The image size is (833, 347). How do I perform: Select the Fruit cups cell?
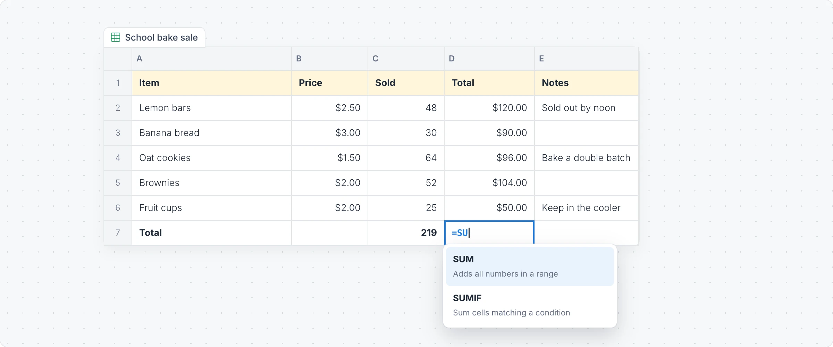click(x=212, y=208)
